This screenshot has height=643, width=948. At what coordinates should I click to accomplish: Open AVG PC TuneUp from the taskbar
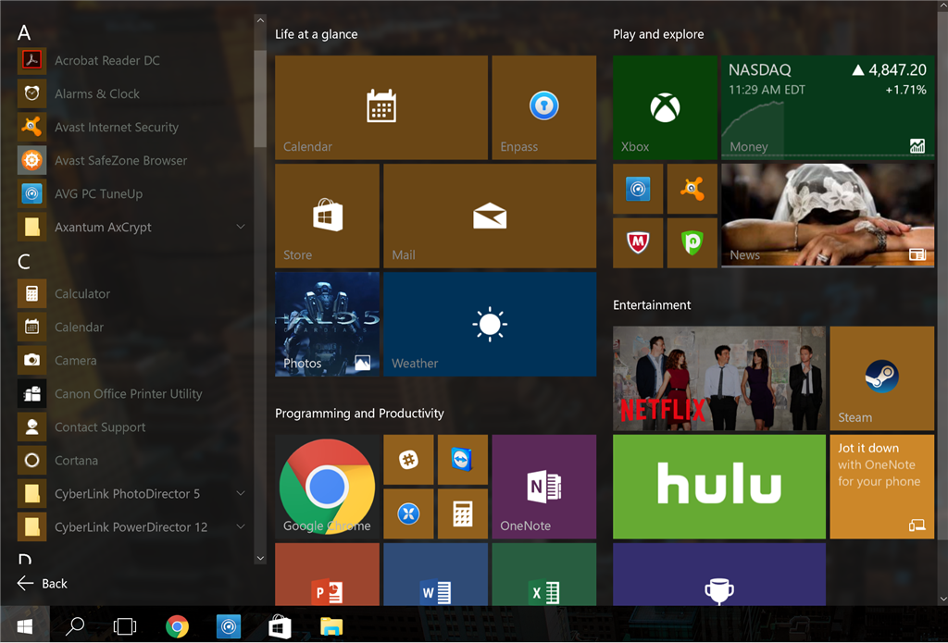click(x=229, y=626)
